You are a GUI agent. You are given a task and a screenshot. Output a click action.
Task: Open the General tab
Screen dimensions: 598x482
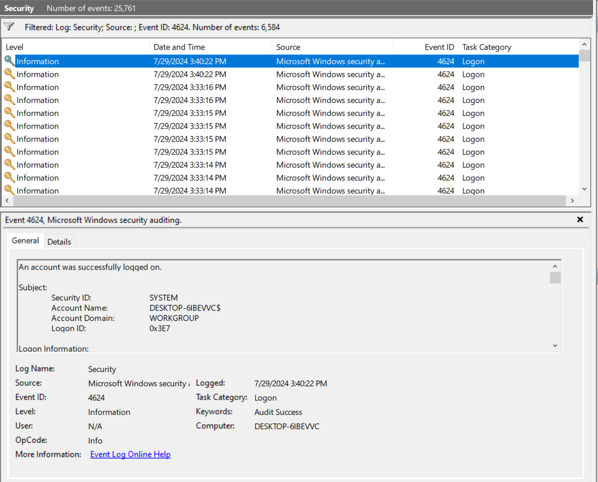(x=25, y=240)
